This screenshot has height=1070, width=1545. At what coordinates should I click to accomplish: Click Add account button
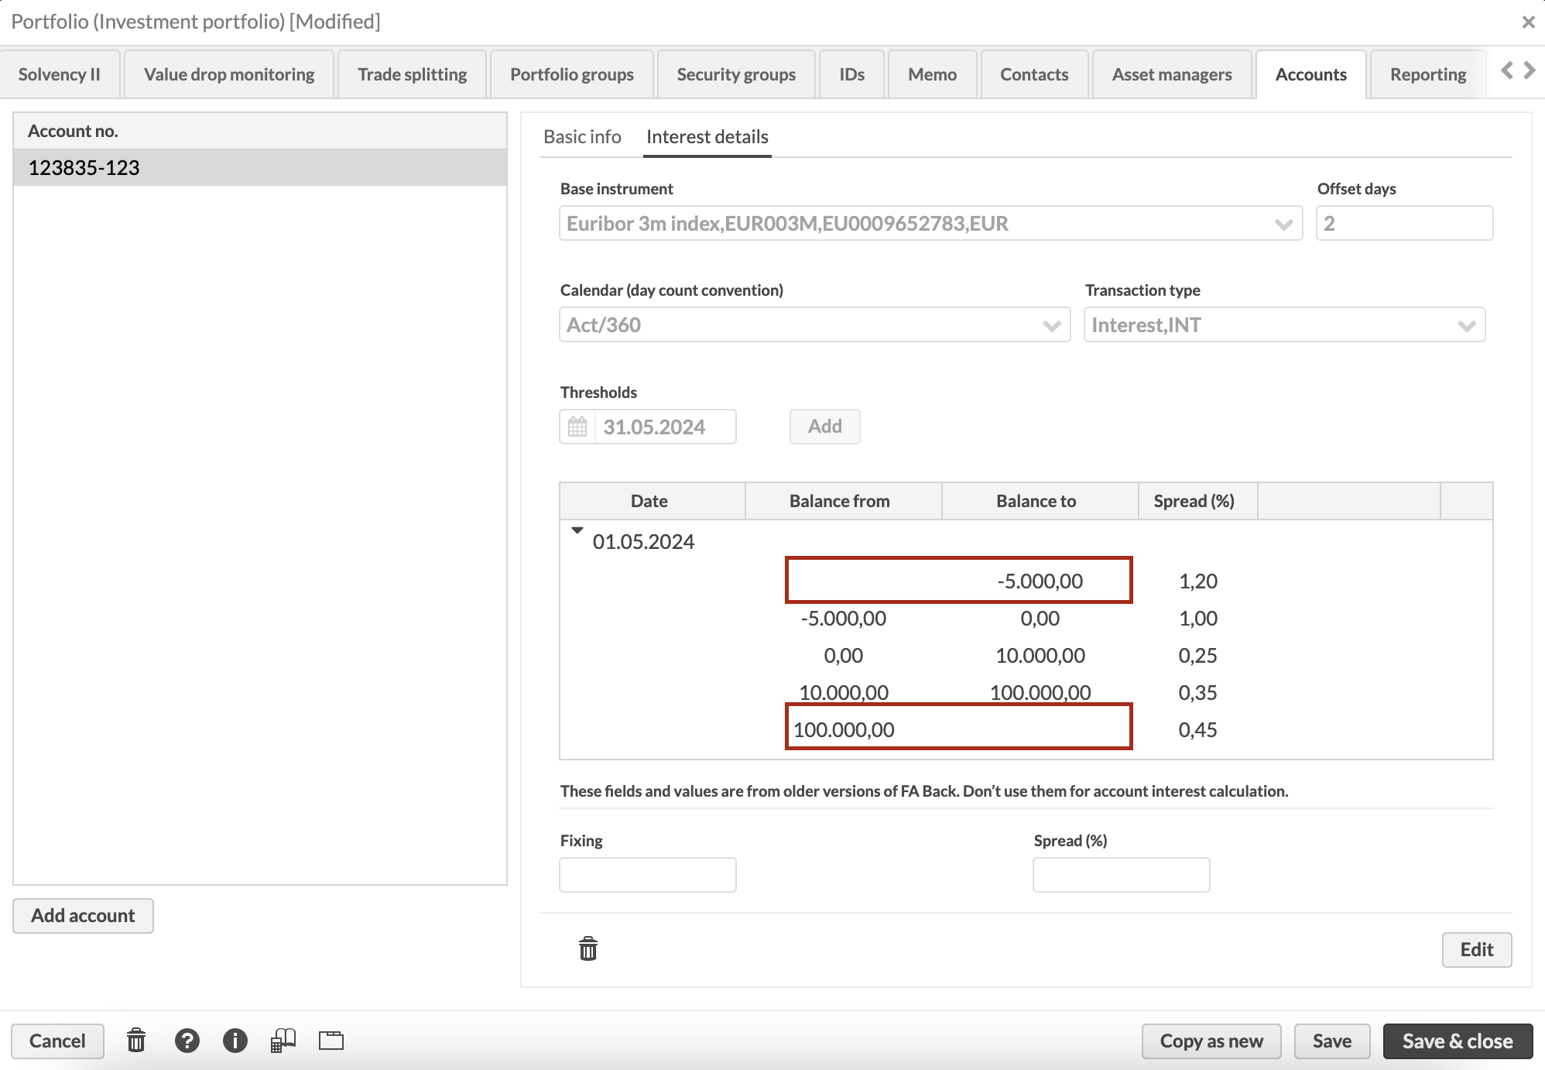[x=83, y=916]
